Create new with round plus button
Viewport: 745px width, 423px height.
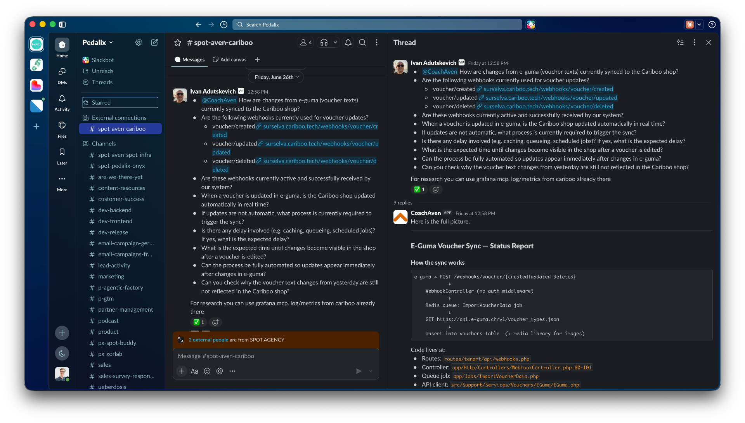click(x=62, y=333)
